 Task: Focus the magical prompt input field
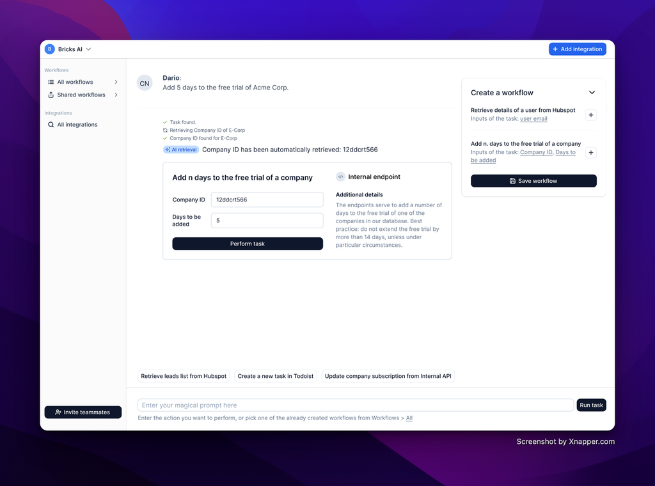point(356,405)
